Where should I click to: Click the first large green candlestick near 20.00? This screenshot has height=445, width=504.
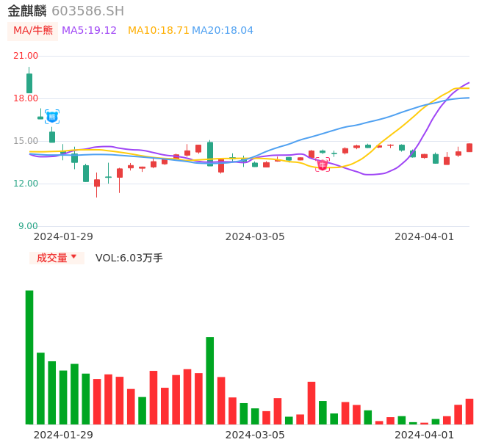click(29, 83)
